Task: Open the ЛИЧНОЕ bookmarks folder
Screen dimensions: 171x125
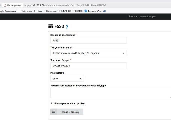Action: pos(65,11)
